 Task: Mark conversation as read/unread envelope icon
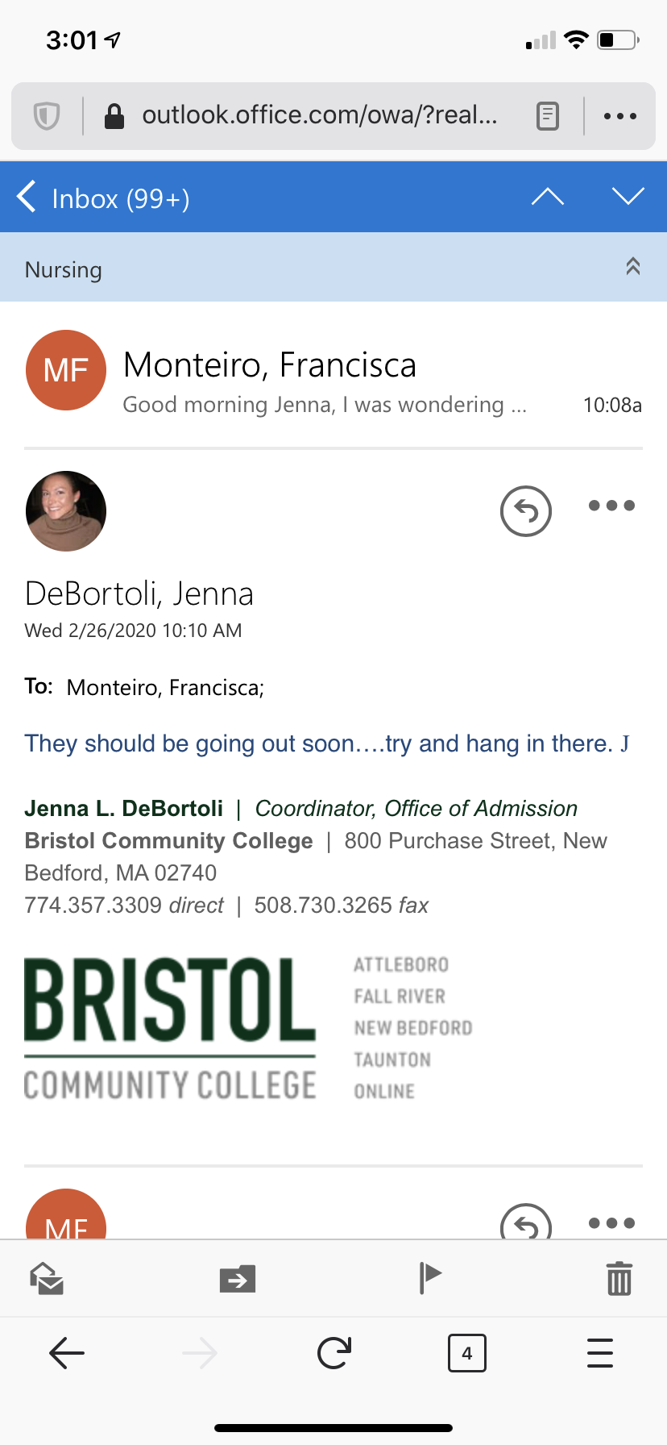(x=47, y=1279)
